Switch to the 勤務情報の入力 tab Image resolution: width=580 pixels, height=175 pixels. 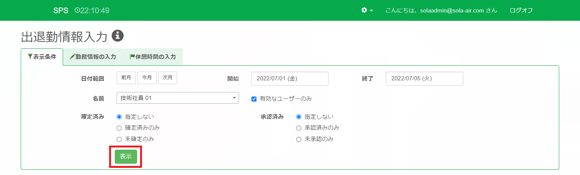tap(93, 57)
